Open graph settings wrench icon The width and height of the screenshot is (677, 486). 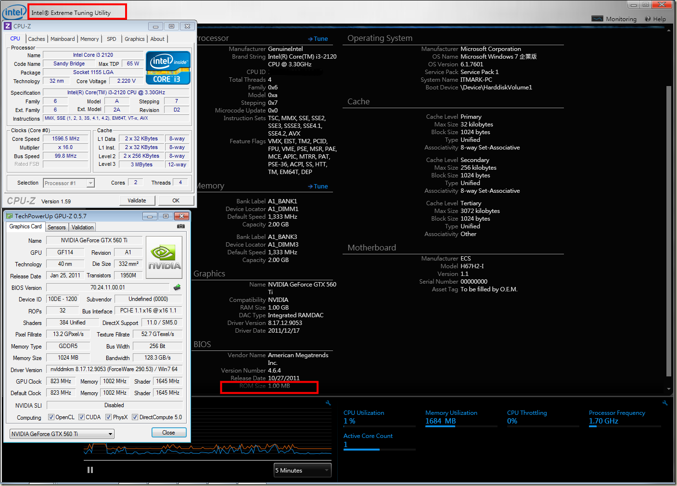(x=328, y=403)
